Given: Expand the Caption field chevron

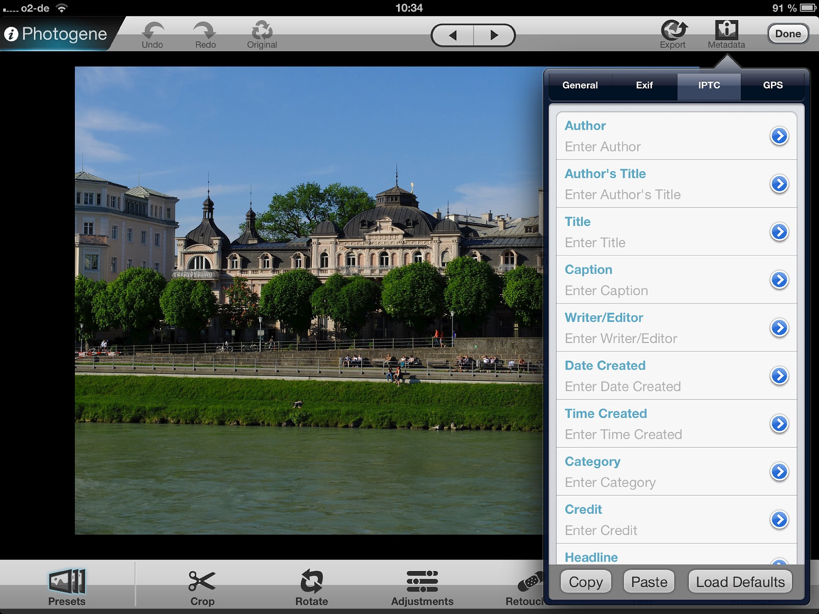Looking at the screenshot, I should pos(779,280).
